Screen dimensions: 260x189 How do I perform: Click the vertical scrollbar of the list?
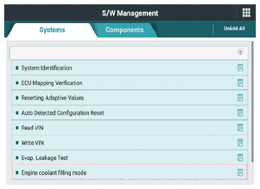pos(252,102)
